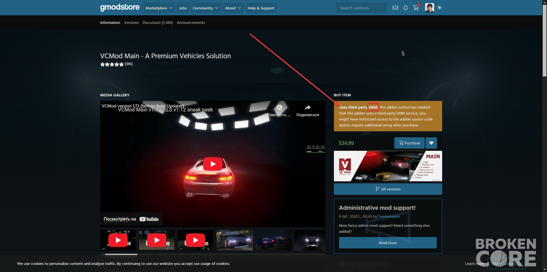The width and height of the screenshot is (547, 272).
Task: Click the YouTube share arrow icon
Action: [307, 108]
